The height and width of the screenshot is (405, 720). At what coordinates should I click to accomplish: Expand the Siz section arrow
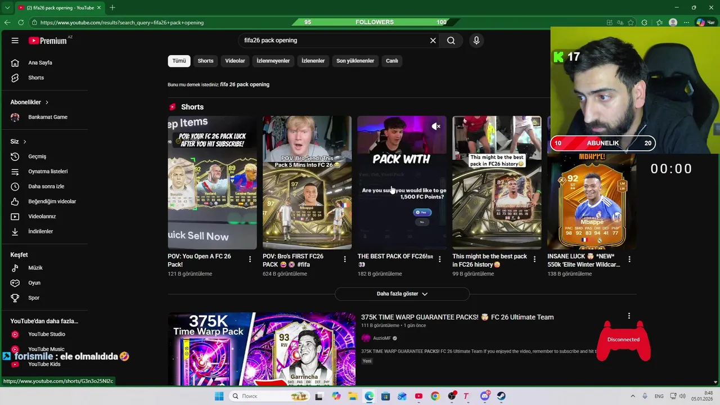(x=25, y=142)
